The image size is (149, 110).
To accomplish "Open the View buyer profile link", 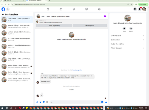I will (x=77, y=70).
